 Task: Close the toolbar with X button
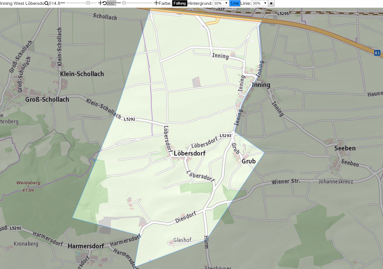(x=271, y=3)
